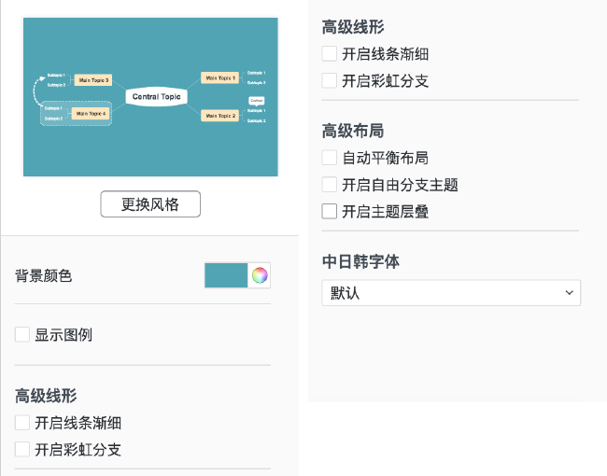Click the Callout bubble in the preview
The height and width of the screenshot is (476, 607).
[x=256, y=101]
